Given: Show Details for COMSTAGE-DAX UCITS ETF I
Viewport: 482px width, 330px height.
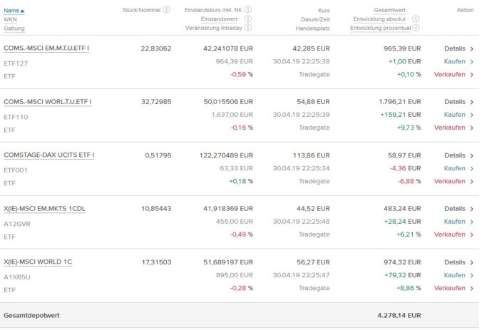Looking at the screenshot, I should (458, 155).
